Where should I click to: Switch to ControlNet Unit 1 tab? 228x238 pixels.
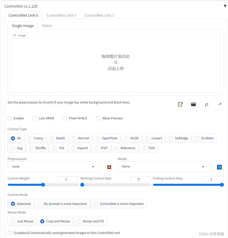pos(61,15)
